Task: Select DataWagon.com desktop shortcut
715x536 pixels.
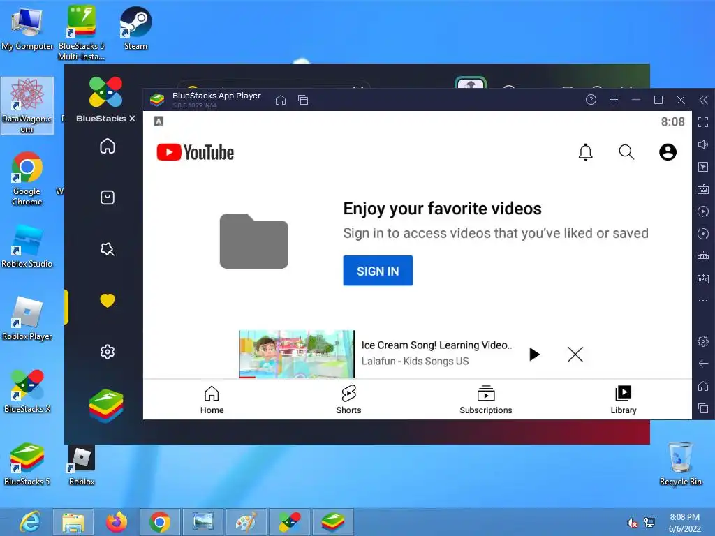Action: click(x=27, y=106)
